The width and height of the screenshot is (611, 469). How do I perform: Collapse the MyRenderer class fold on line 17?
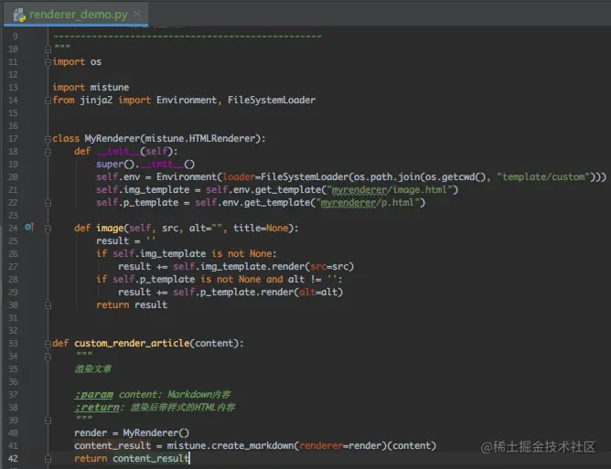pos(48,139)
